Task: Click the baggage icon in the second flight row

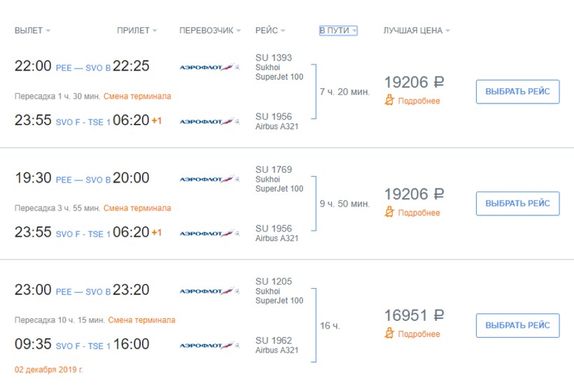Action: pyautogui.click(x=390, y=213)
